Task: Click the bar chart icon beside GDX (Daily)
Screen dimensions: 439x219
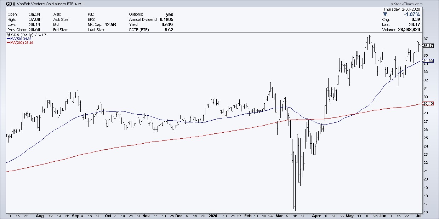Action: (8, 35)
